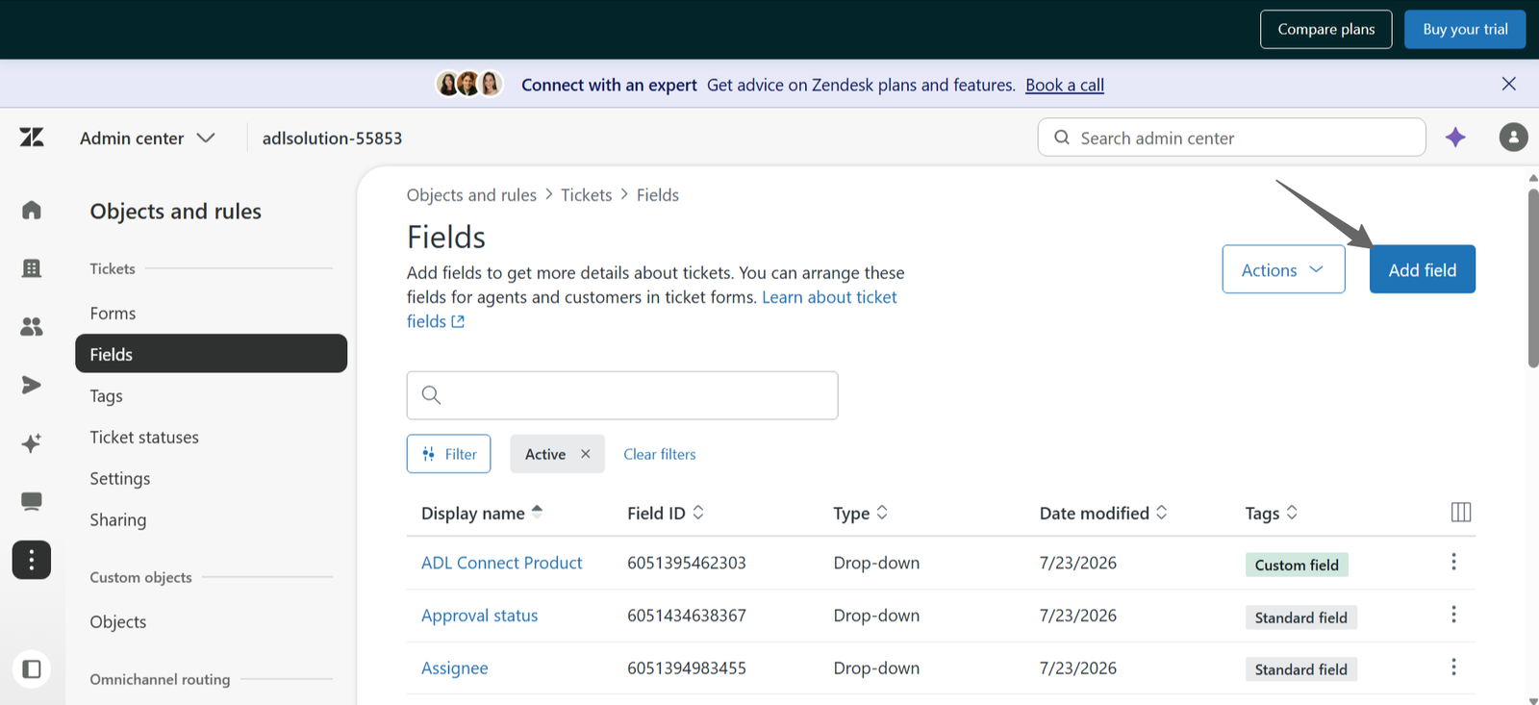Click field ID 6051434638367
This screenshot has width=1539, height=705.
(x=686, y=616)
